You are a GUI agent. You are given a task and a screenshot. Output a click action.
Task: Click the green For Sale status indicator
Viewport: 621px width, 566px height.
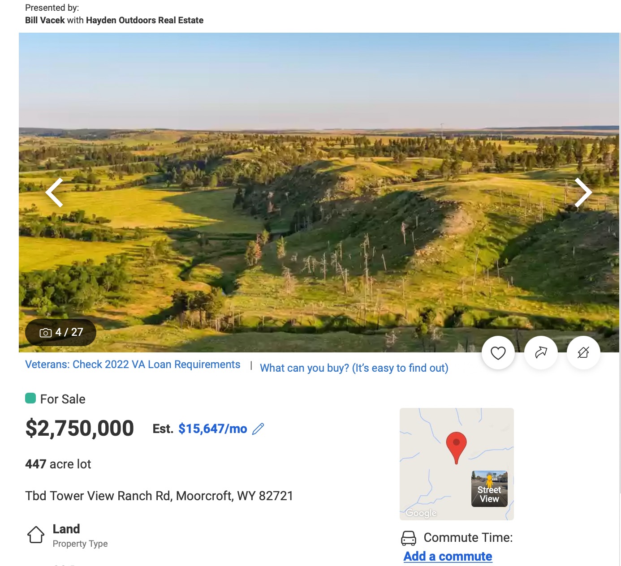[30, 398]
